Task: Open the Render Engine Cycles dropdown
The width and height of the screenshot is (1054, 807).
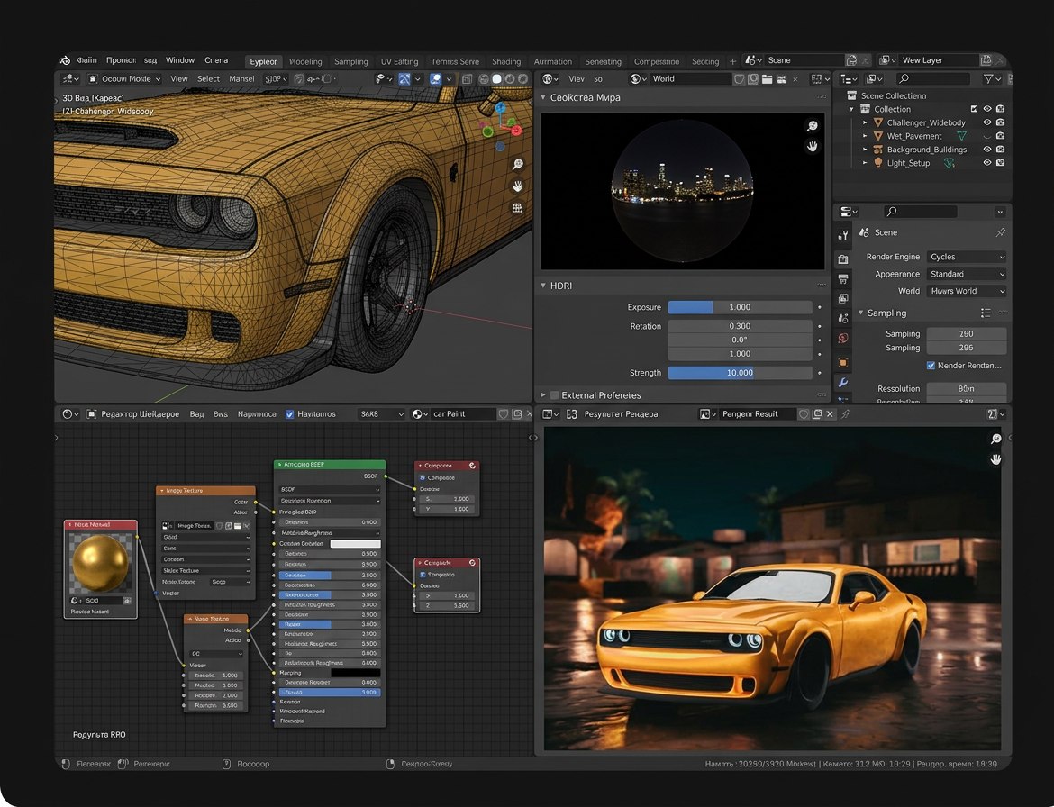Action: [967, 258]
